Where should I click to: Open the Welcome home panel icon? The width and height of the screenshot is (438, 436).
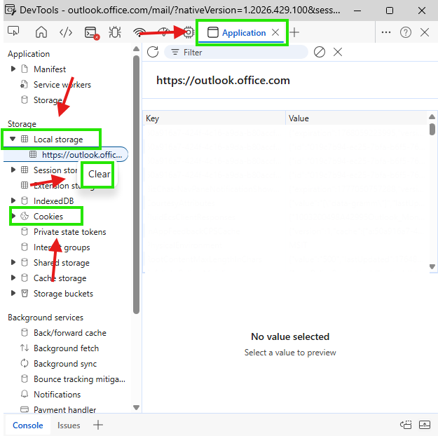[x=41, y=32]
